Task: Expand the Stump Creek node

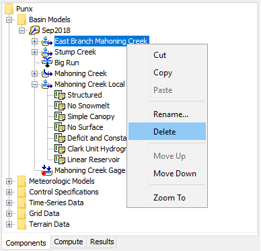Action: pyautogui.click(x=34, y=52)
